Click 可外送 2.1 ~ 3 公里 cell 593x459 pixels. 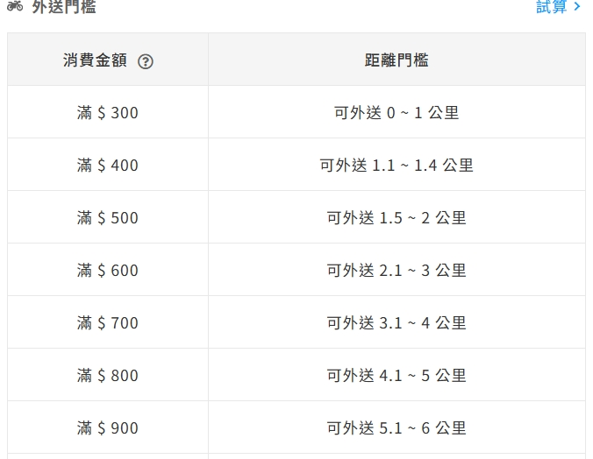pos(397,269)
